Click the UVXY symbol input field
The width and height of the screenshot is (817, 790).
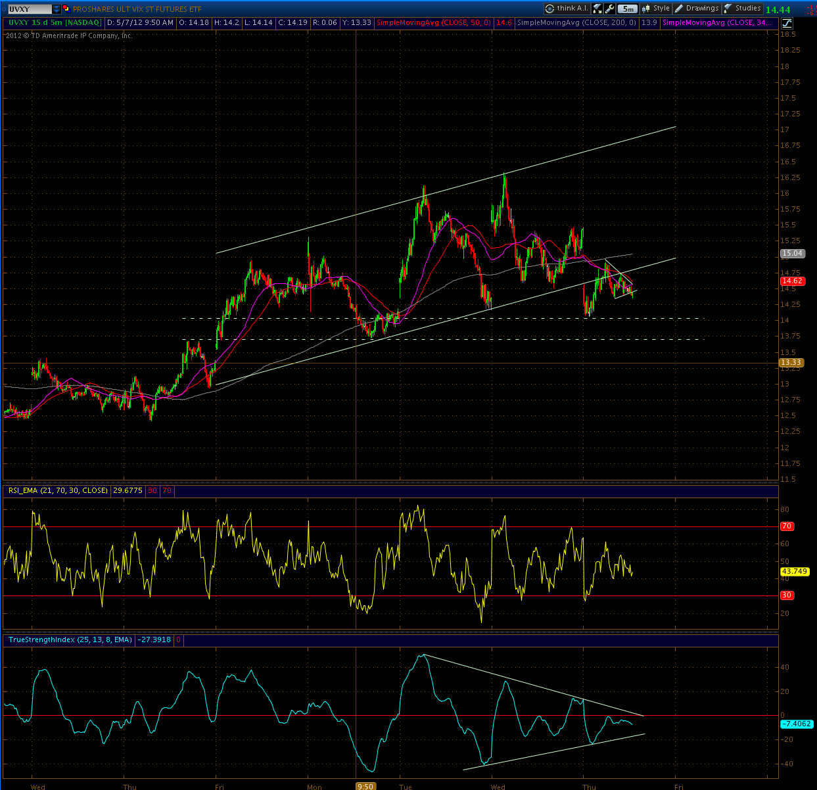tap(30, 9)
